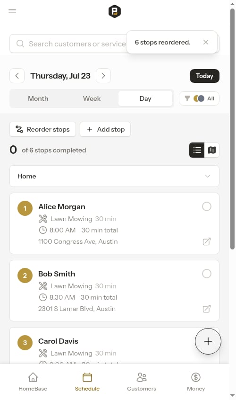Viewport: 236px width, 400px height.
Task: Click Add stop button
Action: 105,129
